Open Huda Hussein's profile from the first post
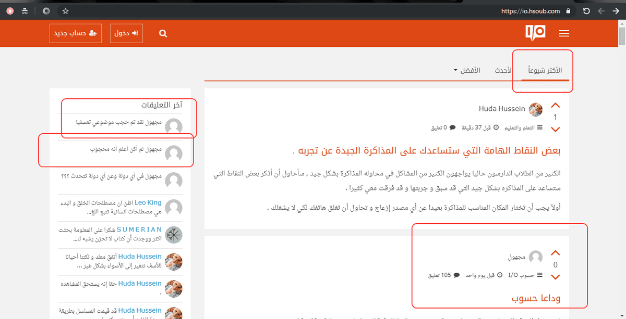The height and width of the screenshot is (319, 626). (x=502, y=109)
